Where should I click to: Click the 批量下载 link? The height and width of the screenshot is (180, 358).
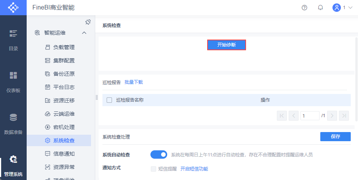(133, 82)
